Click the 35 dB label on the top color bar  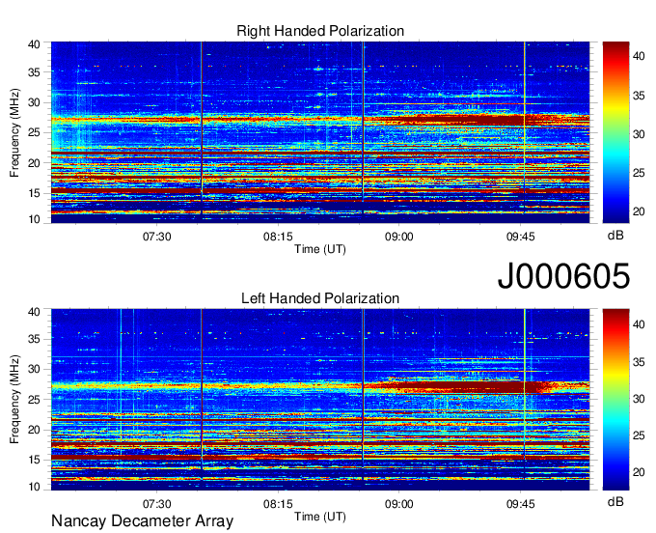pos(639,96)
